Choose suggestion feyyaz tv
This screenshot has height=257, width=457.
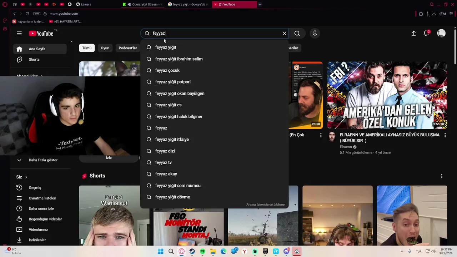(214, 162)
